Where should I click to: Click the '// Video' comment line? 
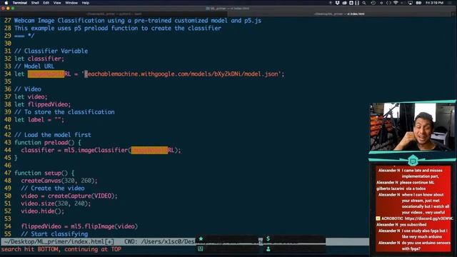[x=28, y=89]
